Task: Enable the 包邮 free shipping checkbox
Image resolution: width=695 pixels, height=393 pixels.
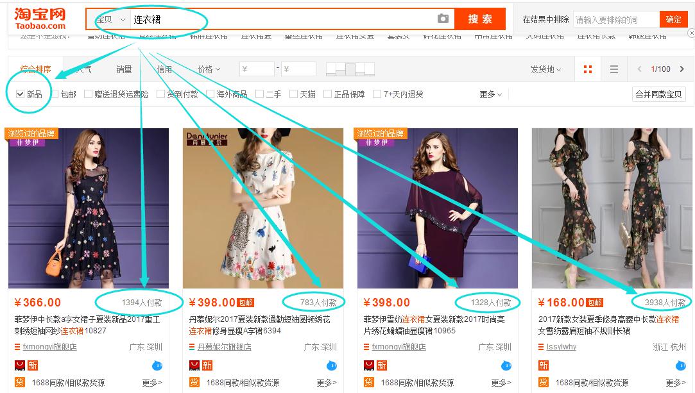Action: 55,94
